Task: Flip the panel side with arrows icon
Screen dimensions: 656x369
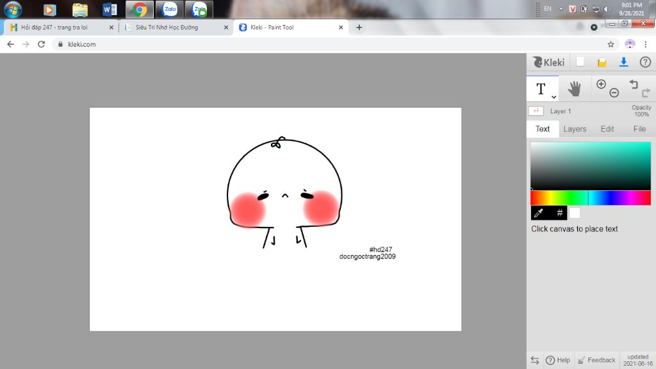Action: coord(535,360)
